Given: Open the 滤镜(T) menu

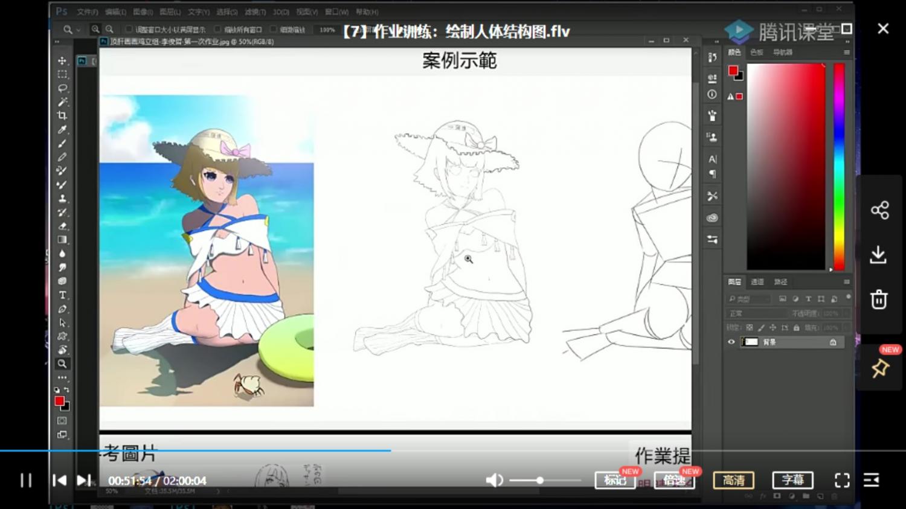Looking at the screenshot, I should point(255,12).
